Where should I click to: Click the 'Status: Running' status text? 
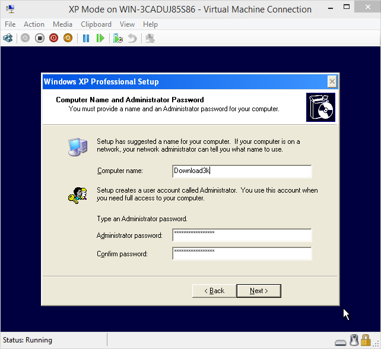click(x=27, y=340)
